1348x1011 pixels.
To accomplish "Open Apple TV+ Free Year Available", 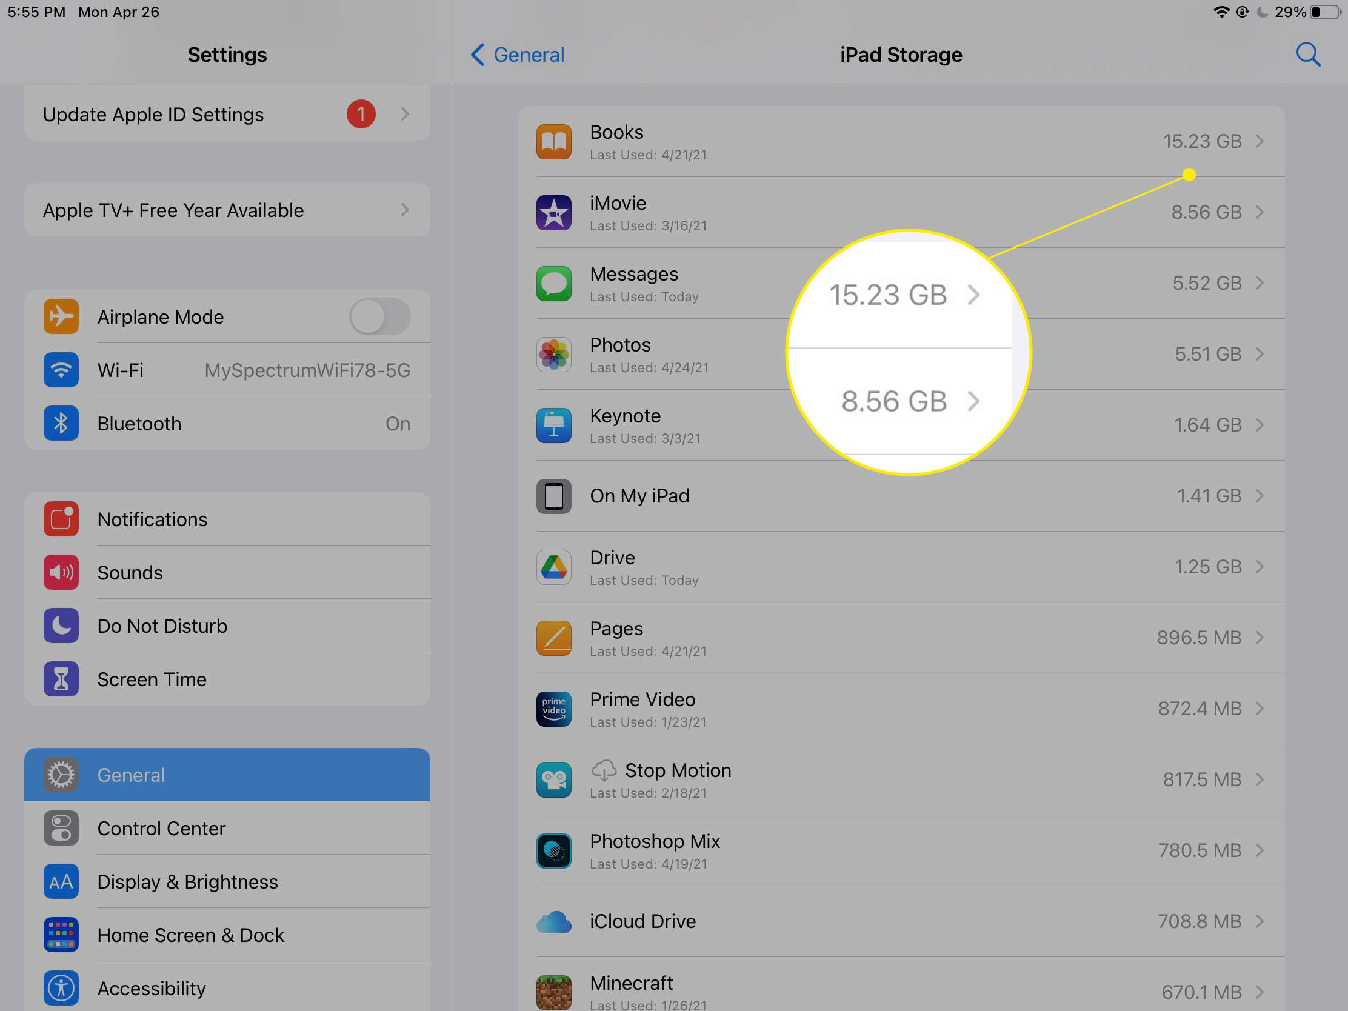I will pos(227,210).
